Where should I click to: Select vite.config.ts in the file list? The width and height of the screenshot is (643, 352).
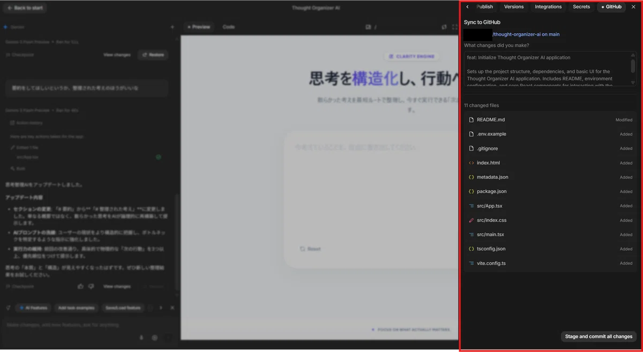pyautogui.click(x=550, y=263)
